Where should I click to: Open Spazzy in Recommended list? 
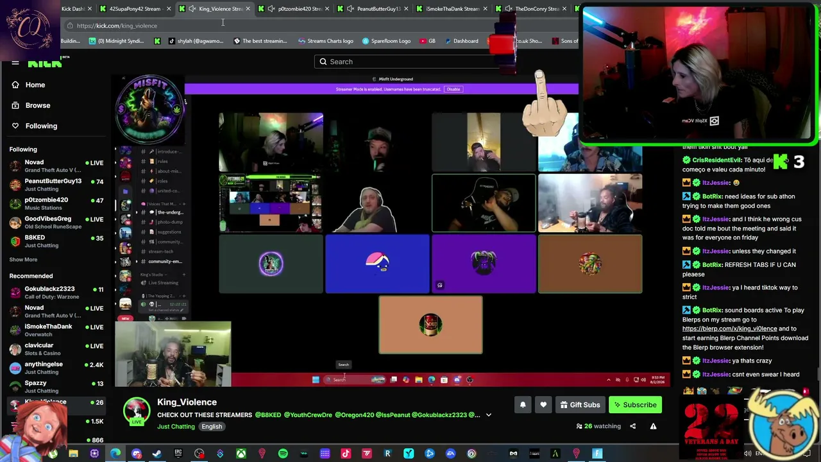point(56,386)
